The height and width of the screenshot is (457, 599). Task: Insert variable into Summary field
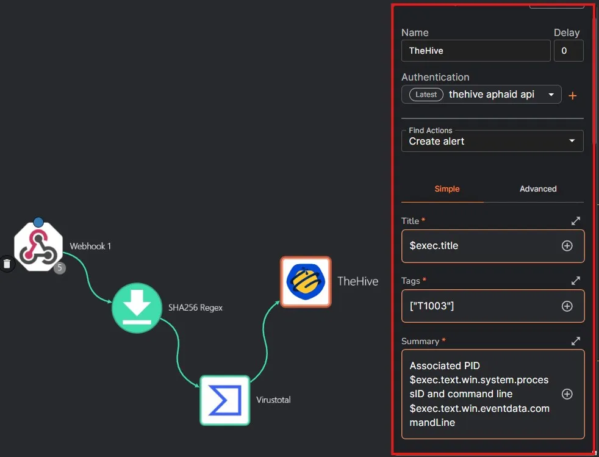point(567,394)
